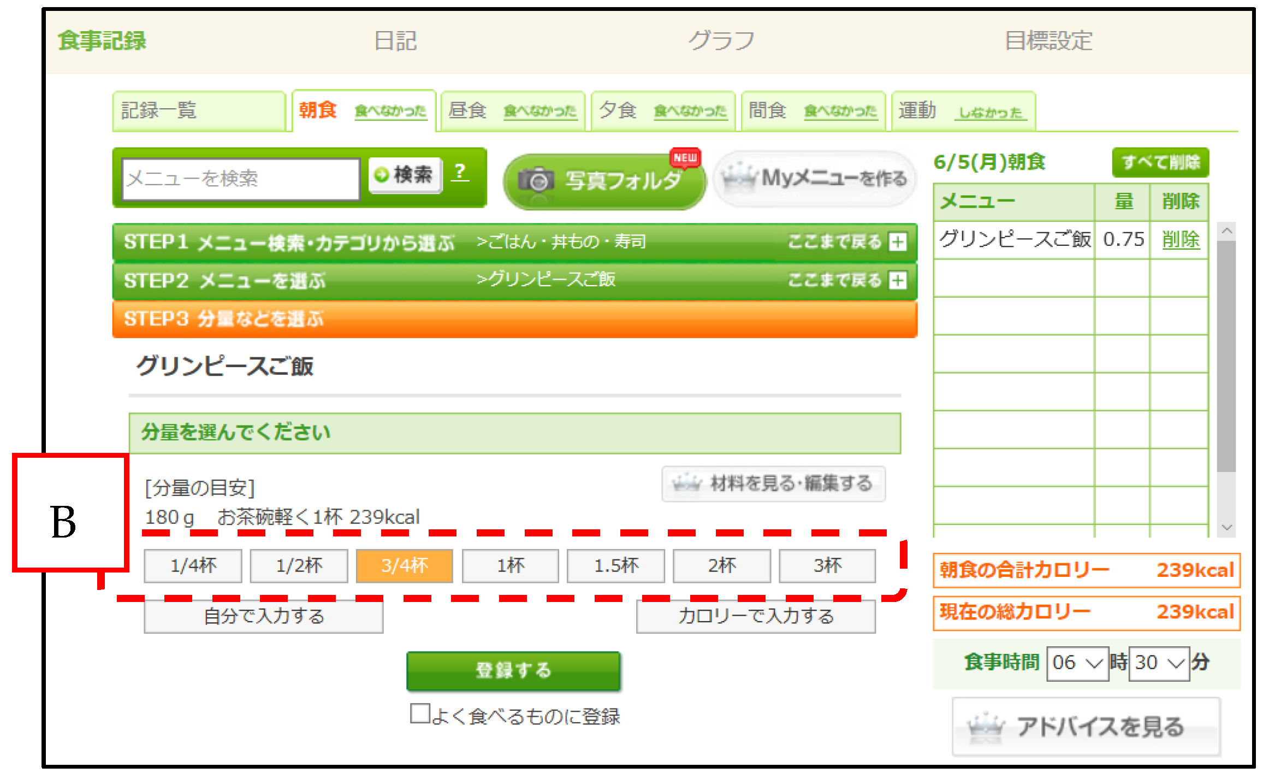Open the 食事時間 minute dropdown
Screen dimensions: 1263x779
tap(1159, 663)
